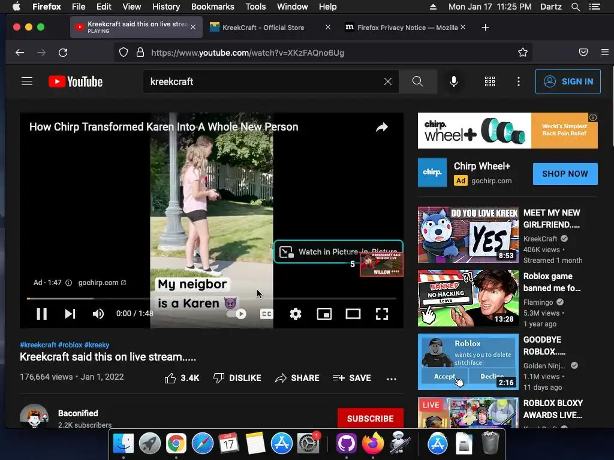Viewport: 614px width, 460px height.
Task: Launch Google Chrome from the Dock
Action: pos(176,444)
